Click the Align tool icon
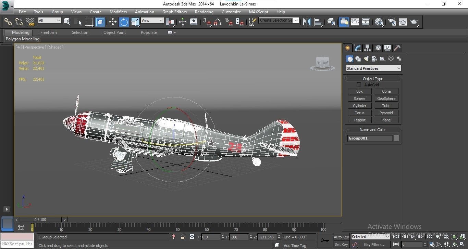This screenshot has height=249, width=468. tap(318, 22)
